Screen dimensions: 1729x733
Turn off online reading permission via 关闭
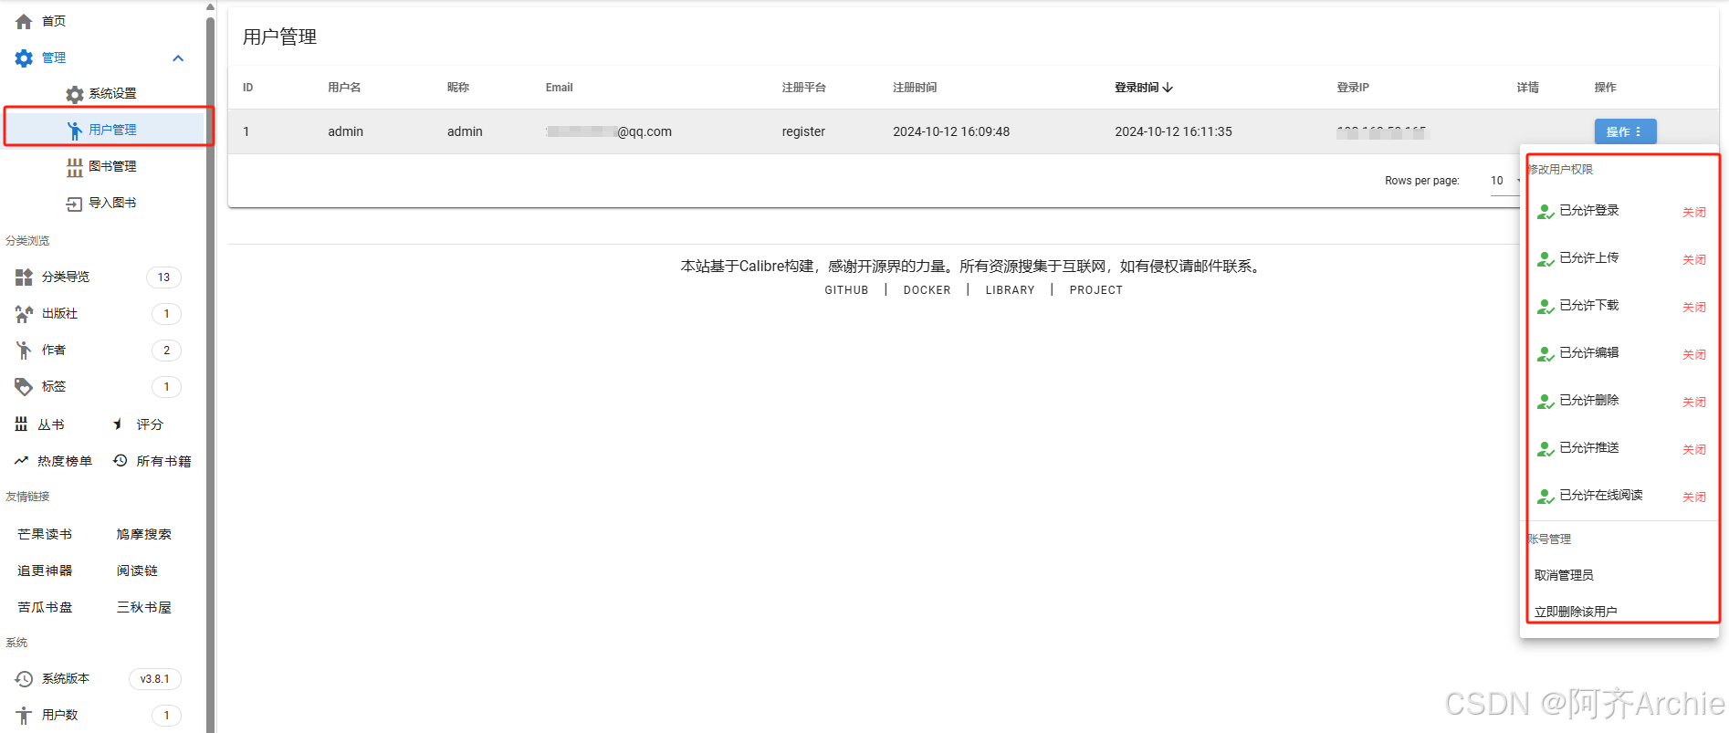1694,497
